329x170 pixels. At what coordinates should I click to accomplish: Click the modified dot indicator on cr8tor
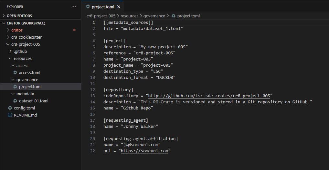tap(74, 30)
